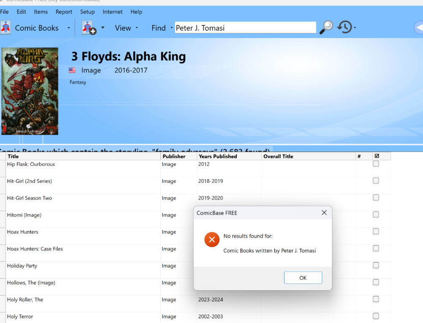
Task: Tick the Hit-Girl (2nd Series) checkbox
Action: click(x=376, y=181)
